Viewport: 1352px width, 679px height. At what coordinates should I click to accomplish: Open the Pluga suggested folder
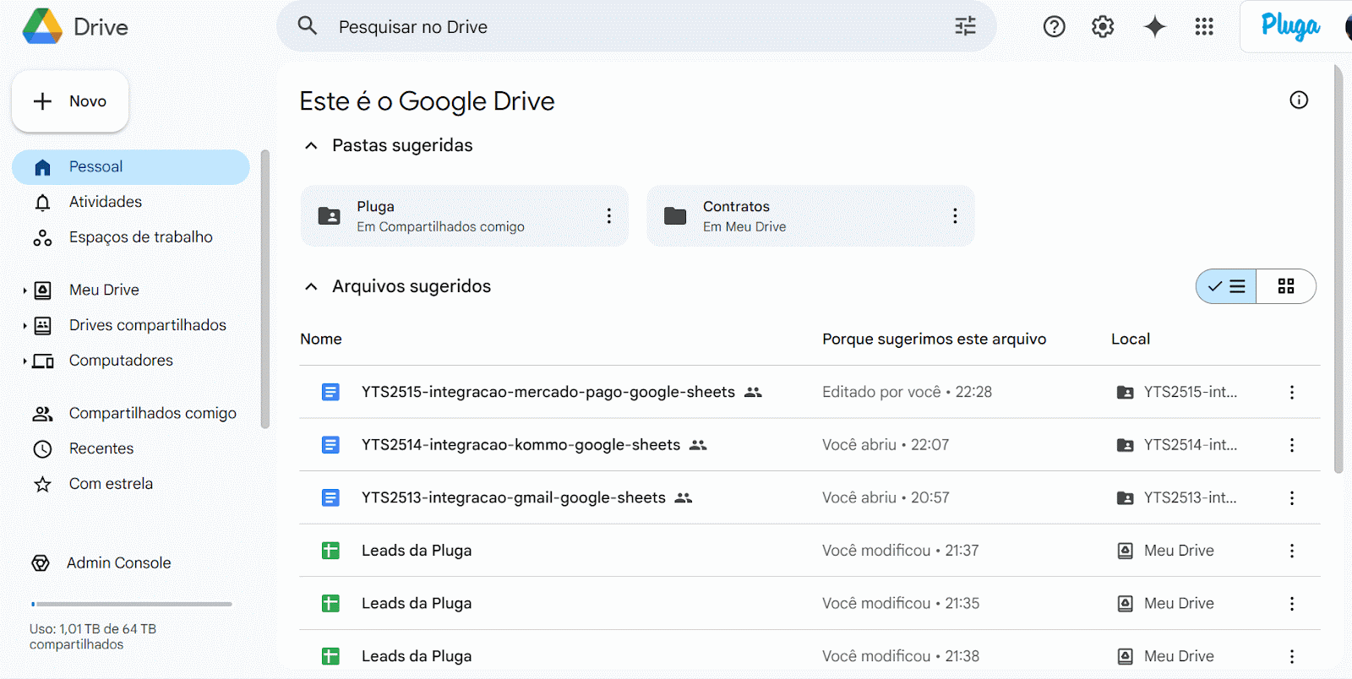465,216
